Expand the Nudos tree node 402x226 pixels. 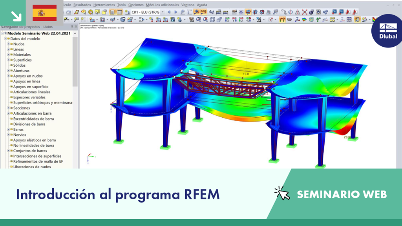9,44
